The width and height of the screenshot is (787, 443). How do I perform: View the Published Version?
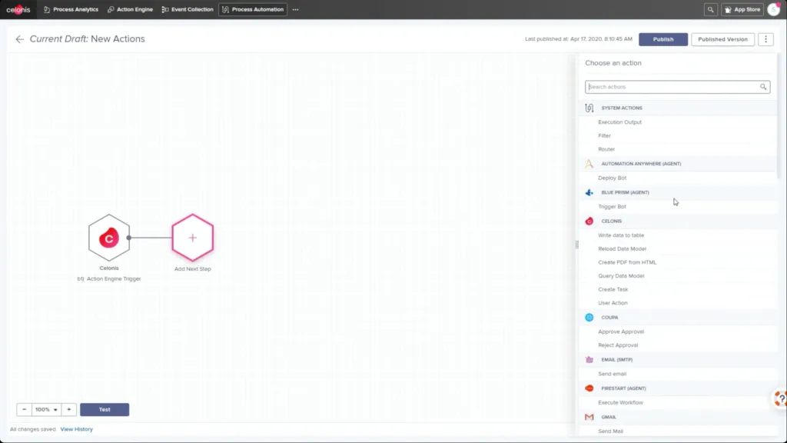tap(722, 39)
